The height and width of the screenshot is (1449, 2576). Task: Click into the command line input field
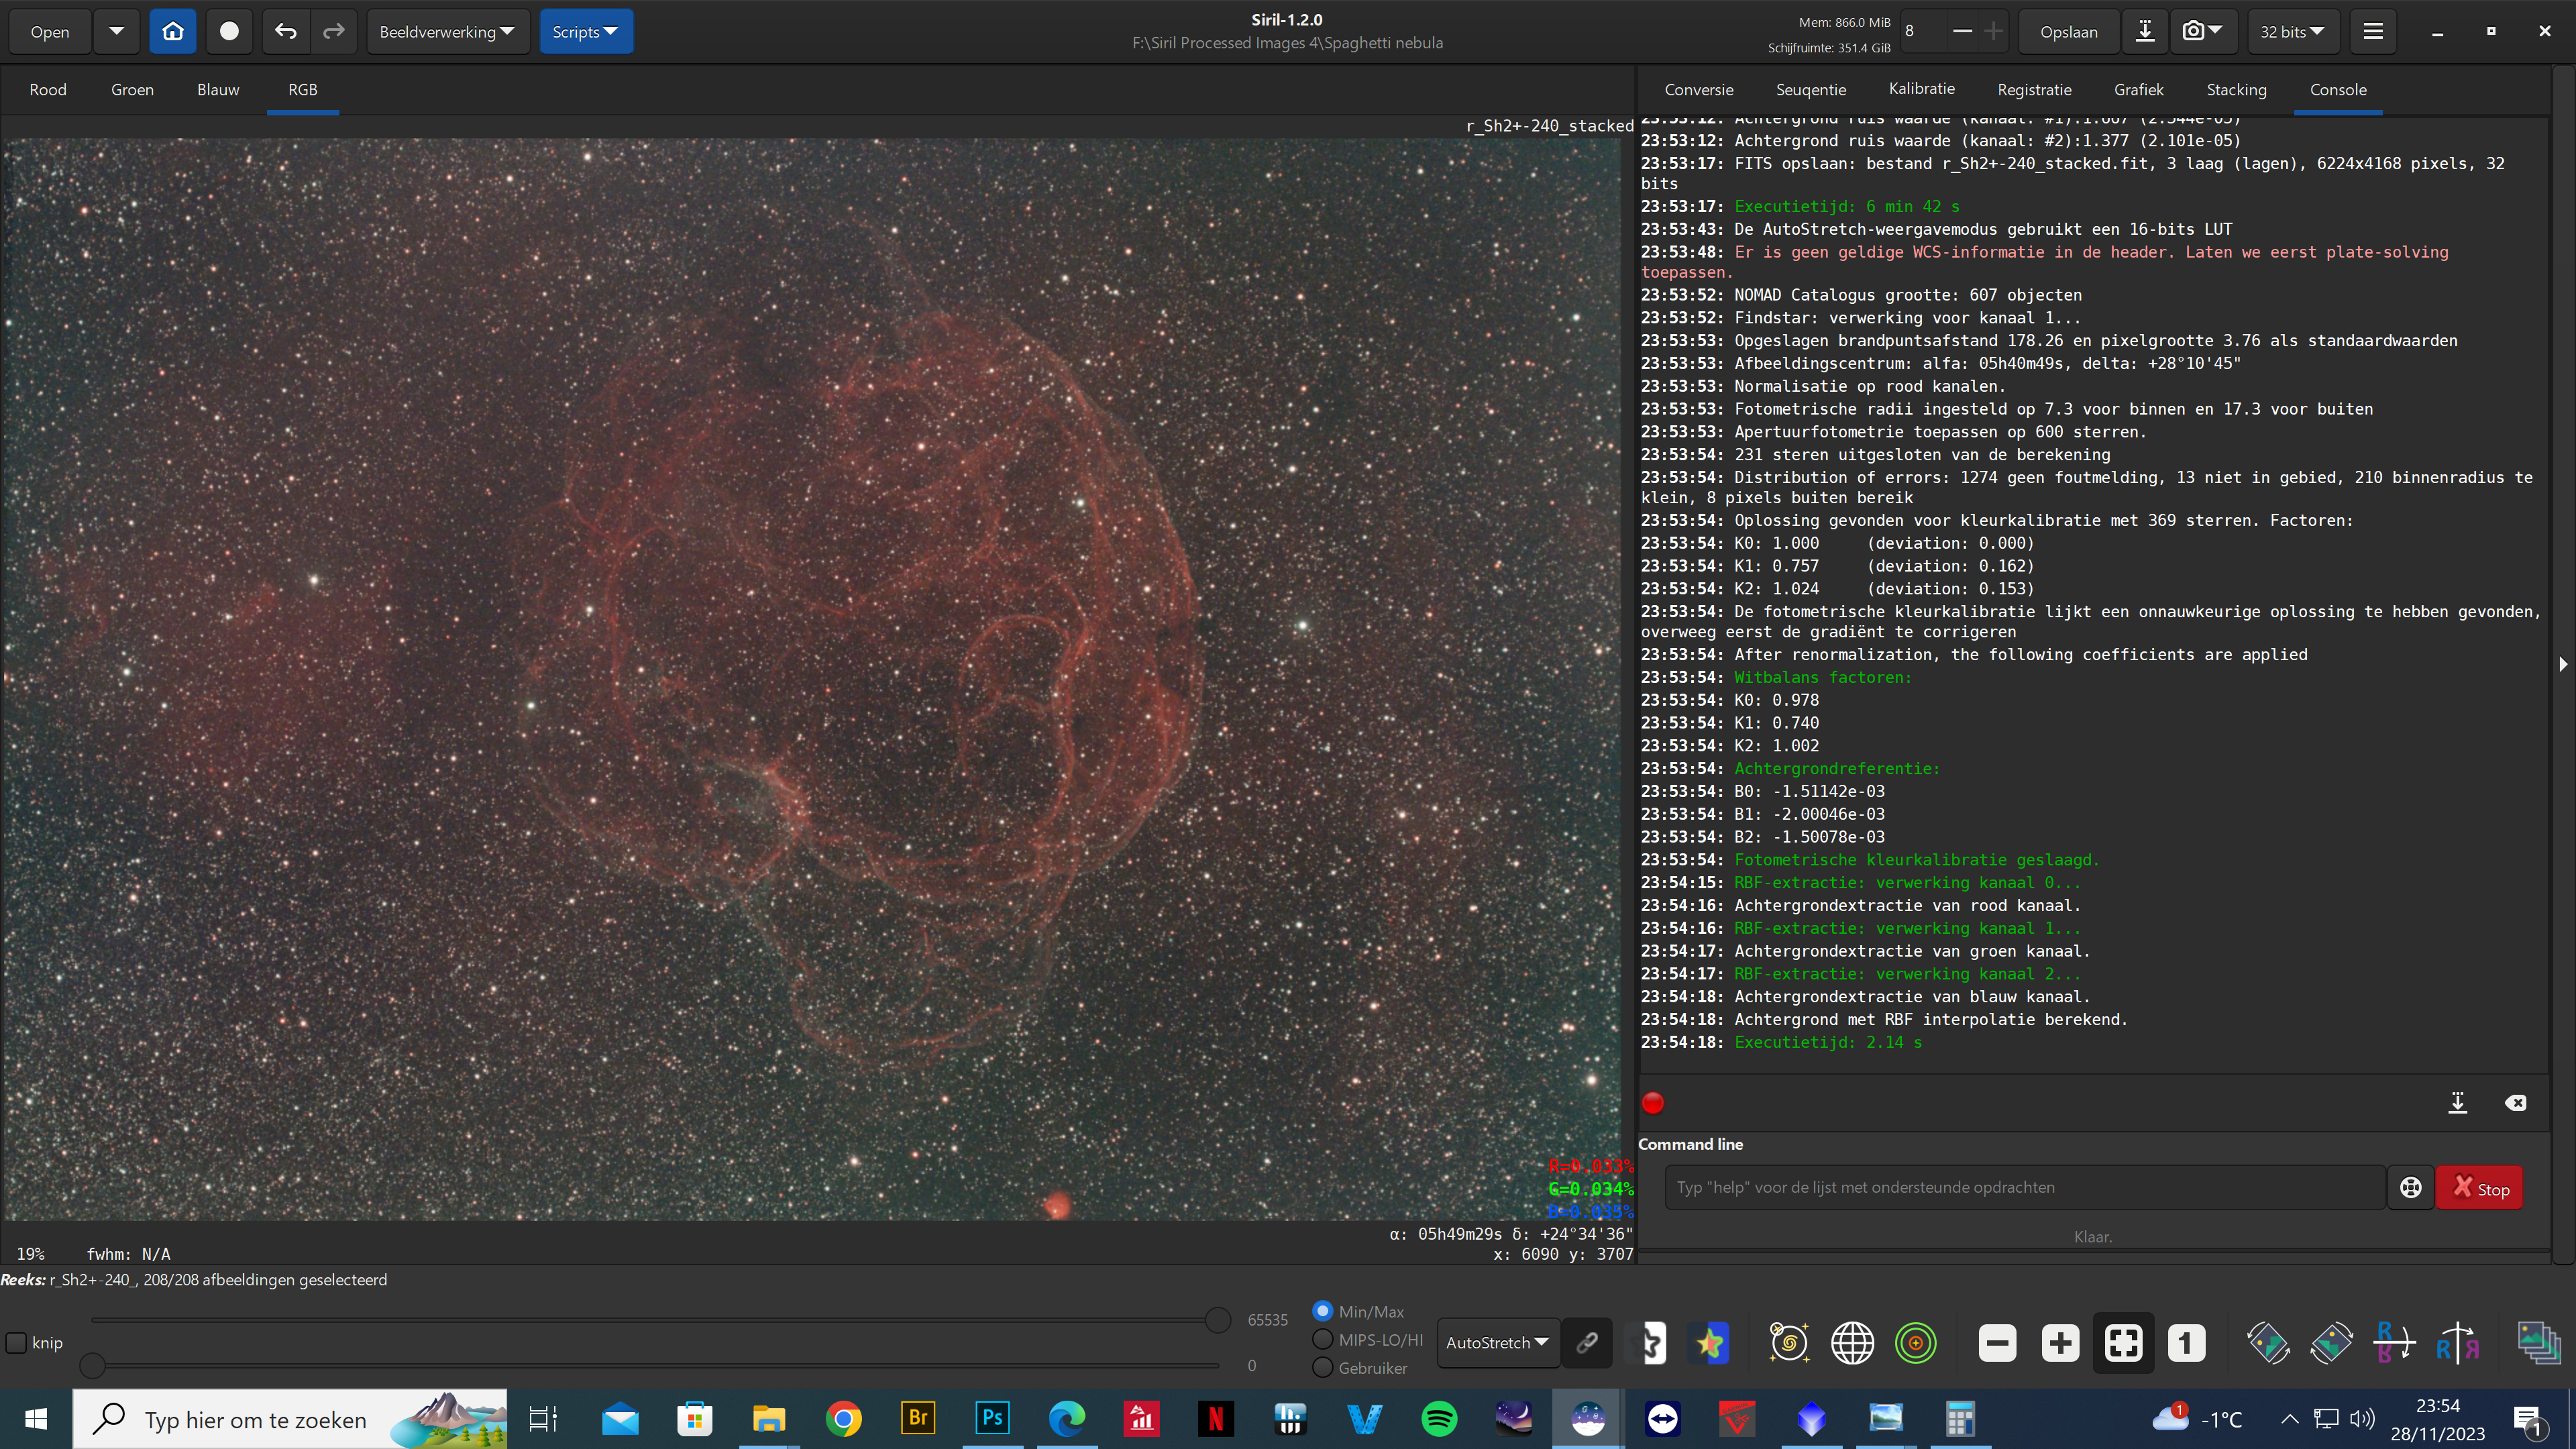click(x=2024, y=1187)
